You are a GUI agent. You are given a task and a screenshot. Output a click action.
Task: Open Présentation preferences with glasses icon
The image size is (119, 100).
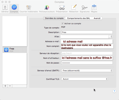point(62,9)
